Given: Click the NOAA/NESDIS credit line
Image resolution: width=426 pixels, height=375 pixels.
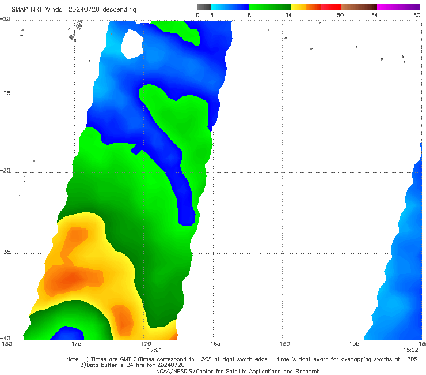Looking at the screenshot, I should coord(238,371).
